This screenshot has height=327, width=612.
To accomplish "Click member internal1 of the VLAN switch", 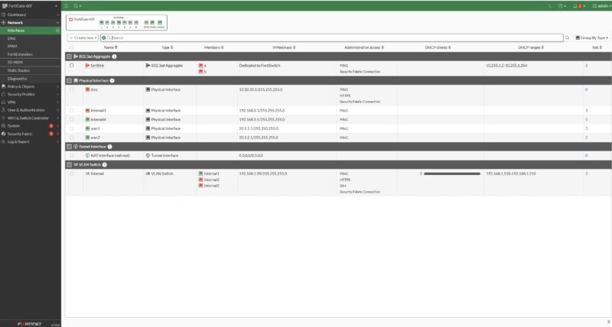I will tap(209, 173).
